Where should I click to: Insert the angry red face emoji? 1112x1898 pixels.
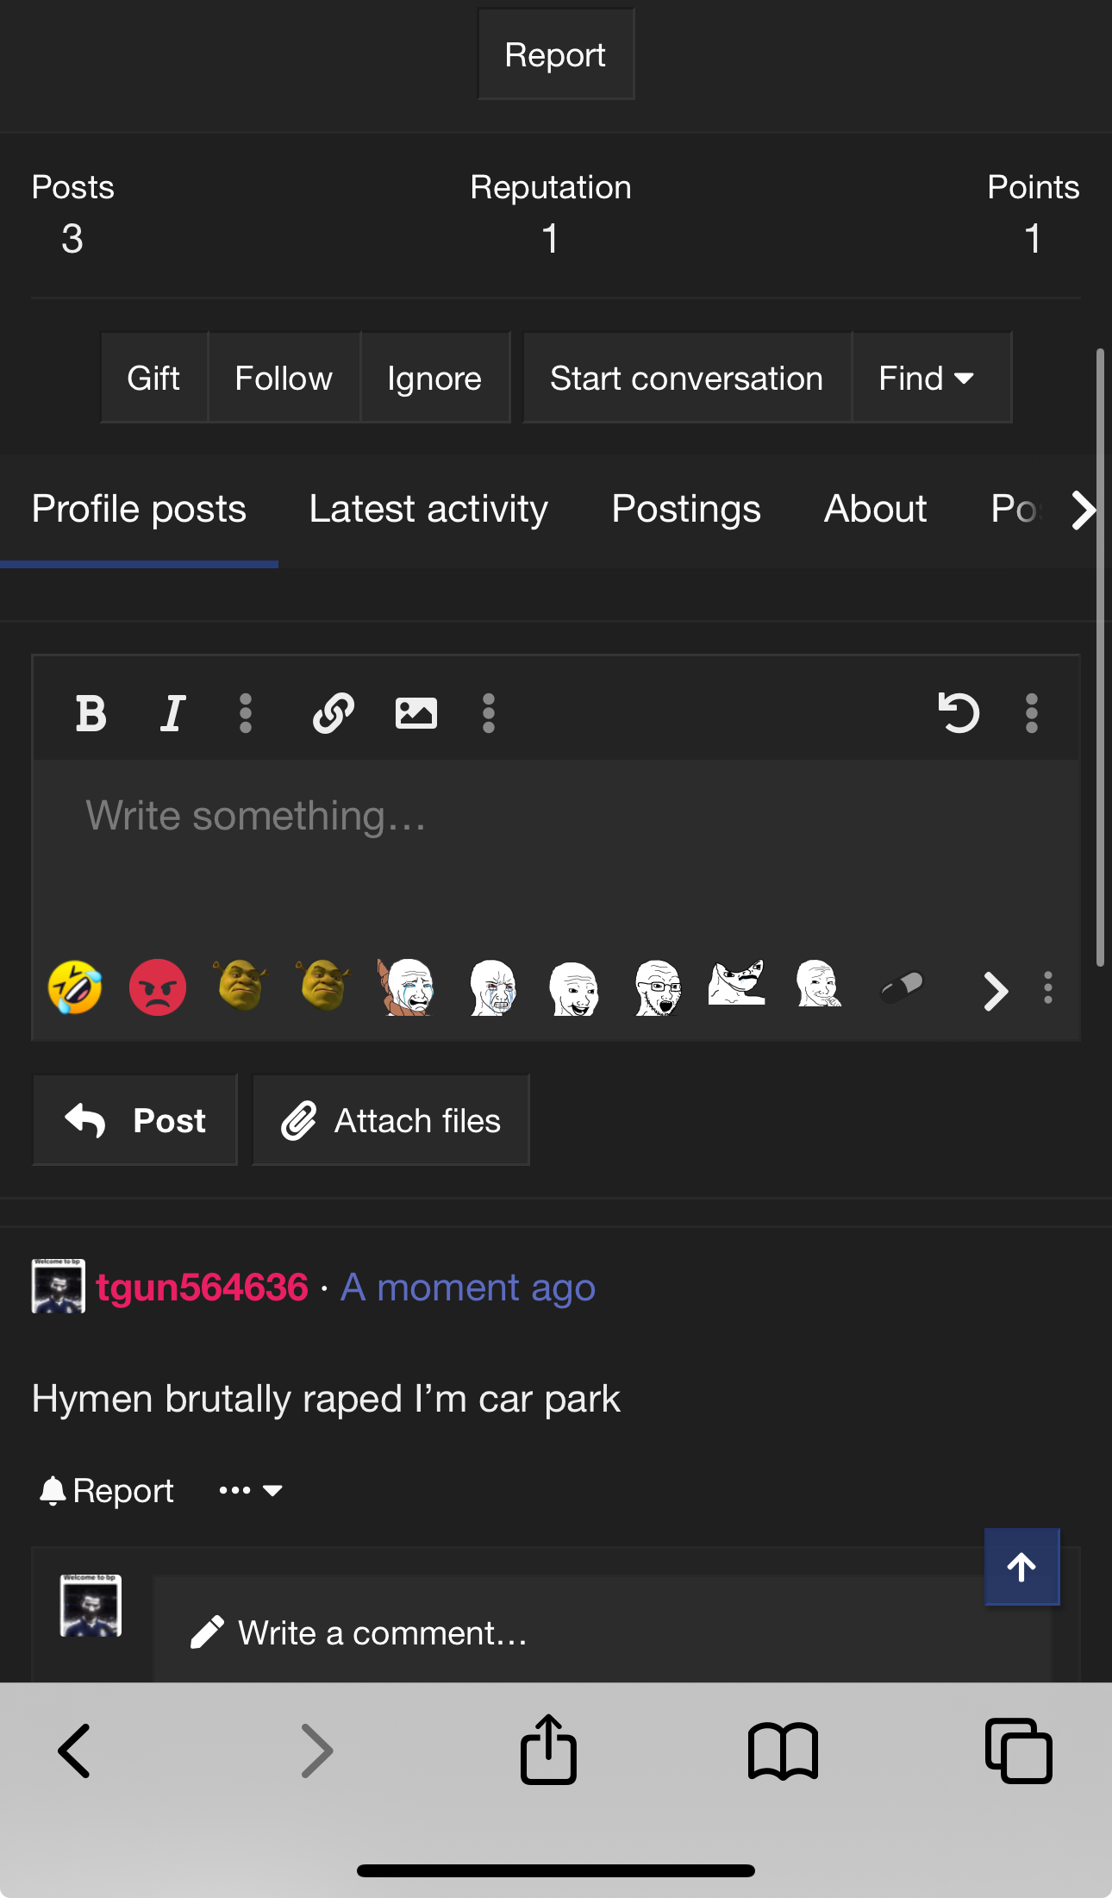[158, 987]
